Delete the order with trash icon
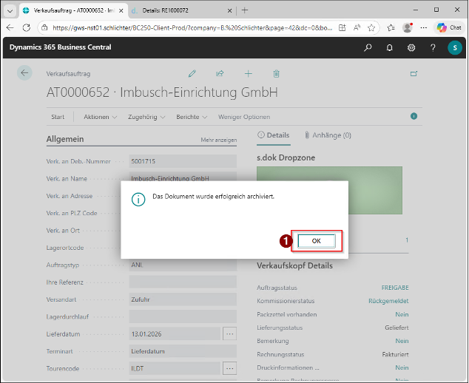The image size is (469, 383). pyautogui.click(x=277, y=73)
